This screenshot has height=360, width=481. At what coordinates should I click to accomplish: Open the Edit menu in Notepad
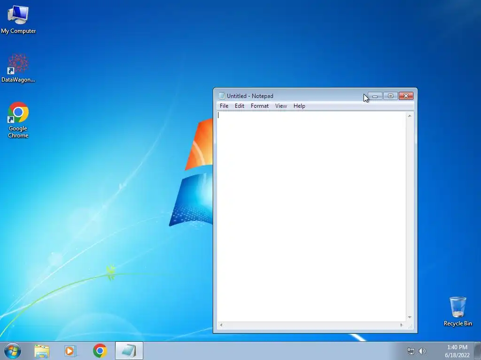(x=239, y=106)
